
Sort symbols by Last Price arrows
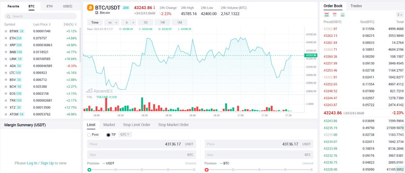pos(50,25)
